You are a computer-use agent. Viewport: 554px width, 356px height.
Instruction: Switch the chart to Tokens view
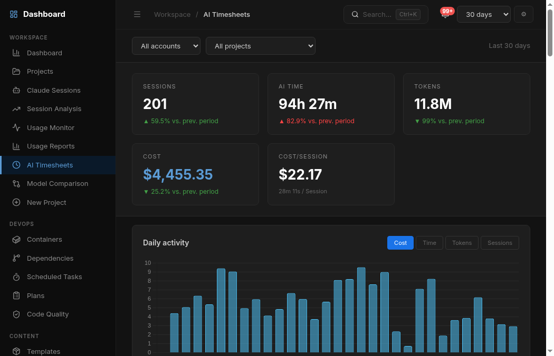pyautogui.click(x=462, y=243)
